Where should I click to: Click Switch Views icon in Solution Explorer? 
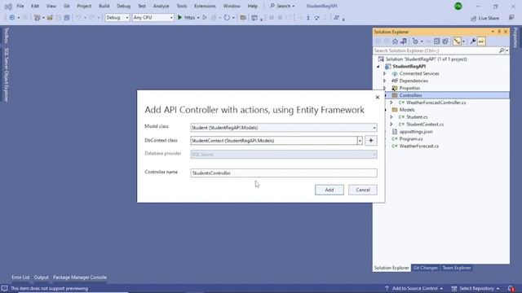point(404,42)
